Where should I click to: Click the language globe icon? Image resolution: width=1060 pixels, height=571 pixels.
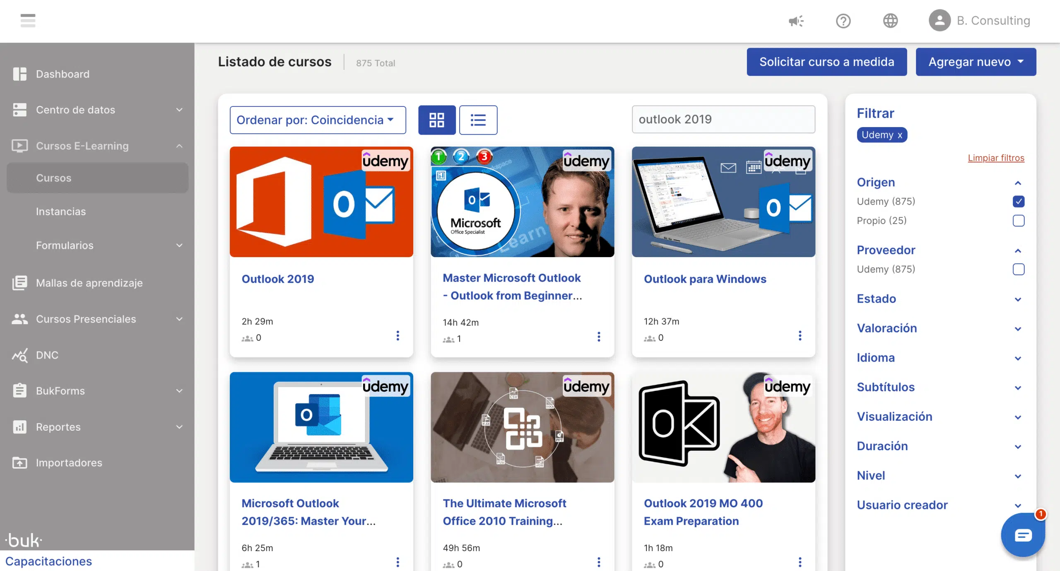[x=890, y=21]
